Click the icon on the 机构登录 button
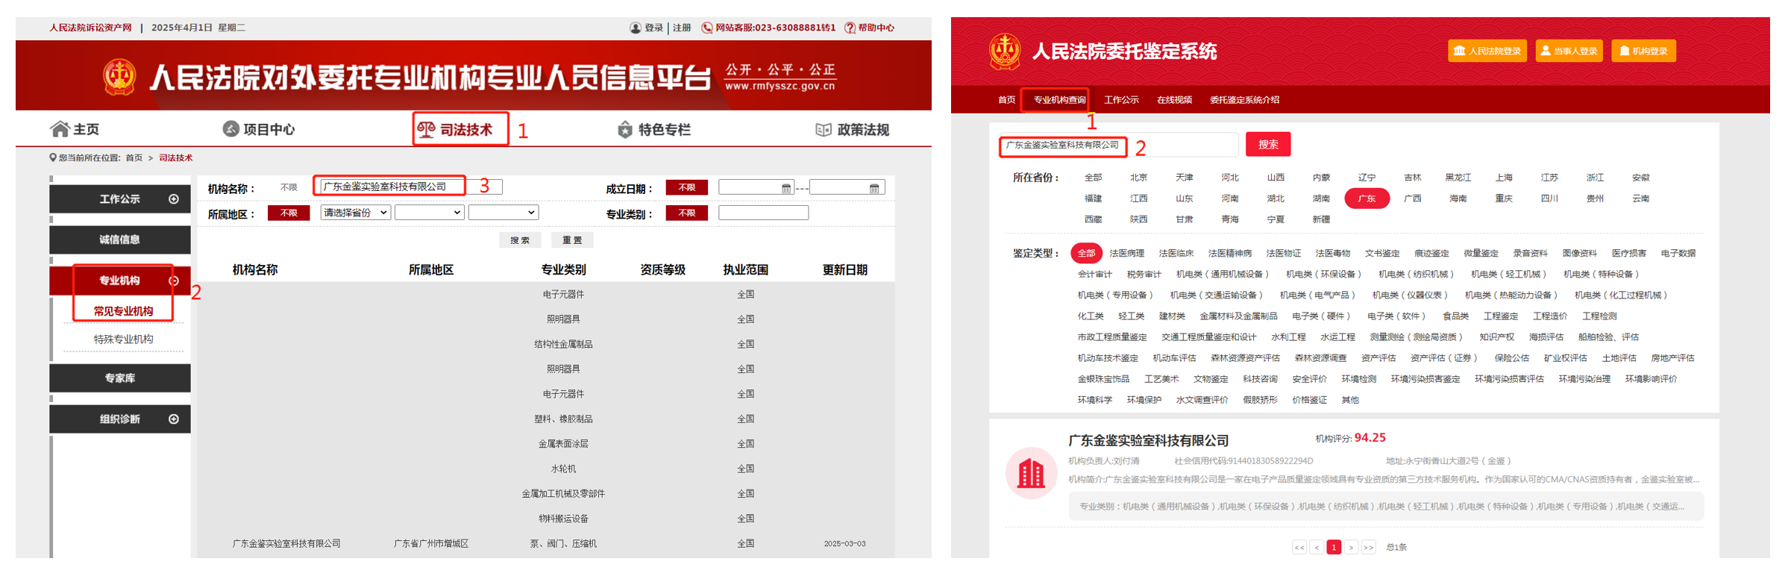Viewport: 1791px width, 585px height. [1624, 51]
